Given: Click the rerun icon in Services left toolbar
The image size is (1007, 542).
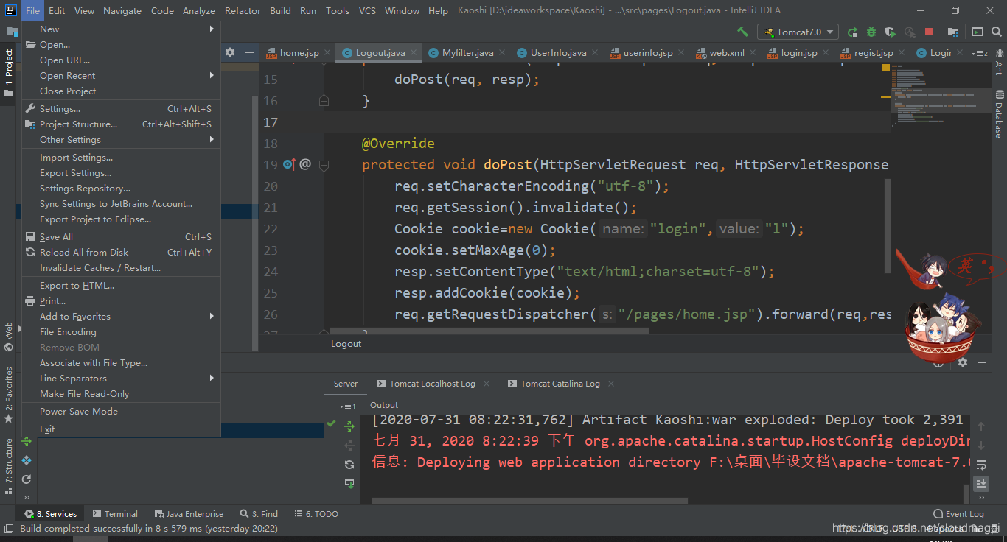Looking at the screenshot, I should point(27,479).
